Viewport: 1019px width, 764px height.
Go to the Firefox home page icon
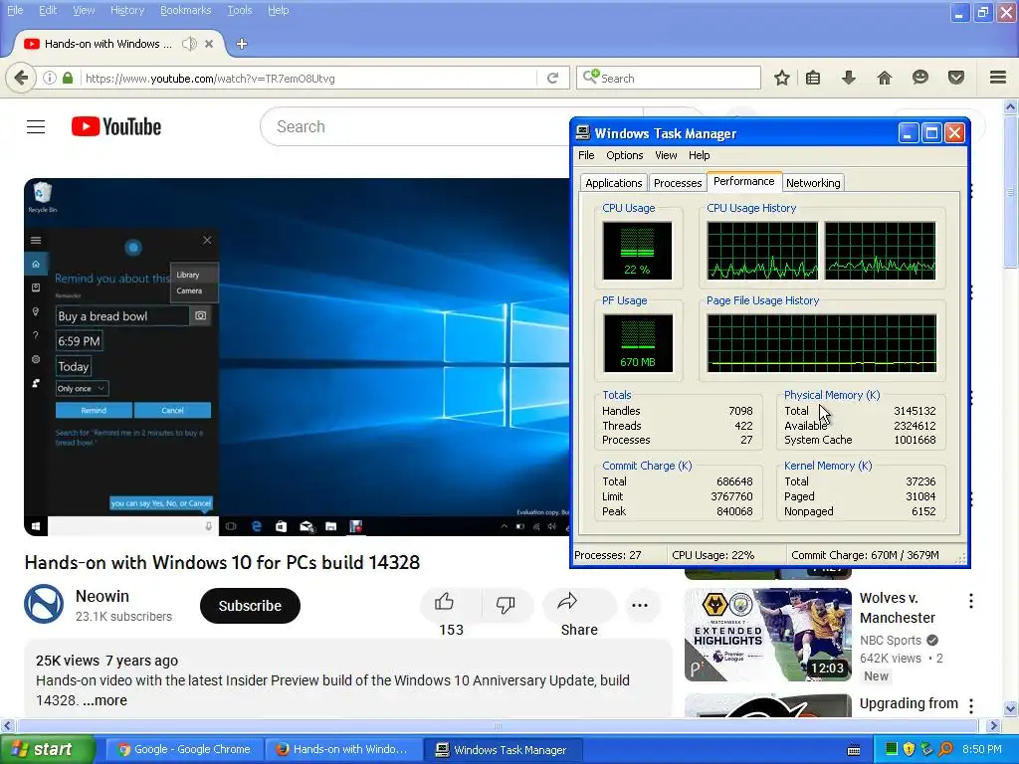pyautogui.click(x=884, y=78)
